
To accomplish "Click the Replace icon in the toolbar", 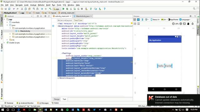I will [37, 9].
